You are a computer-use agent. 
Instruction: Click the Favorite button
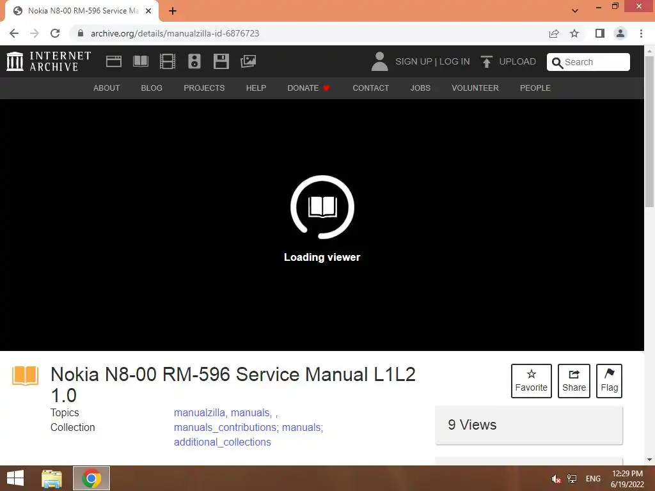click(x=532, y=381)
